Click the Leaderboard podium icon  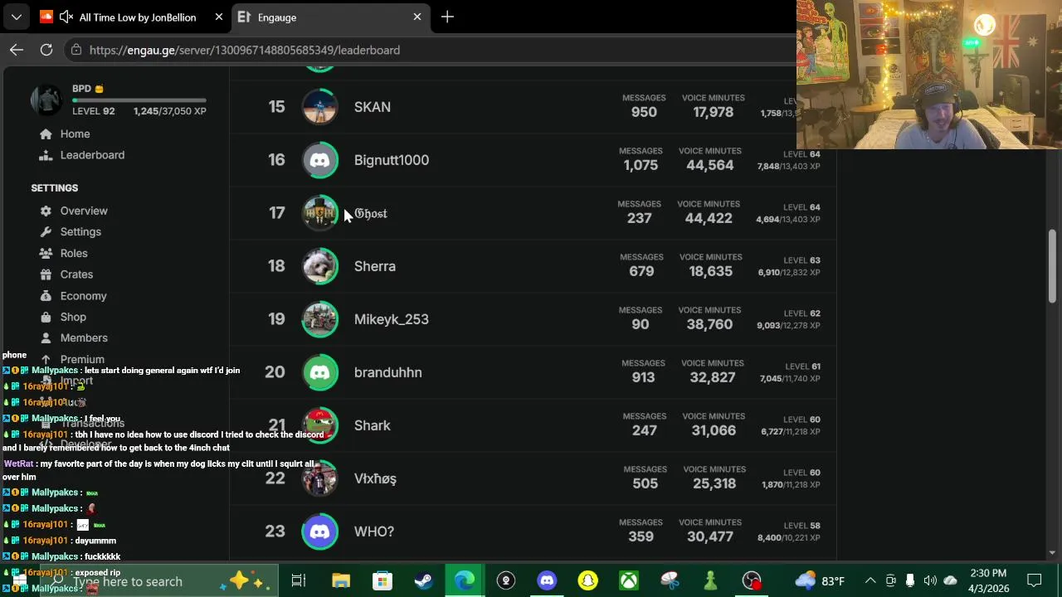pyautogui.click(x=46, y=155)
